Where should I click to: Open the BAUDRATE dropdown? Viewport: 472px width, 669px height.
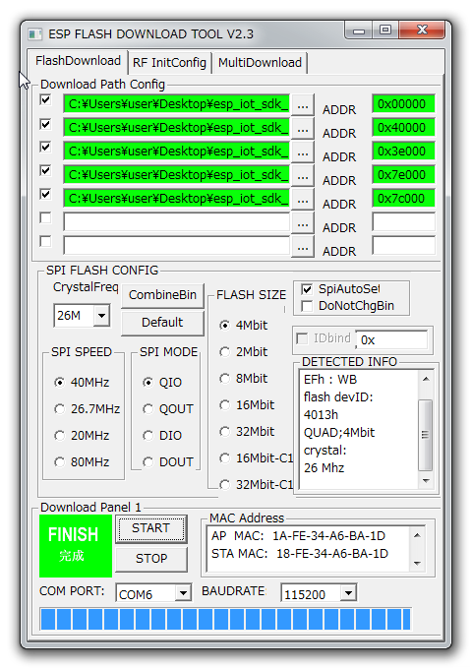tap(348, 593)
